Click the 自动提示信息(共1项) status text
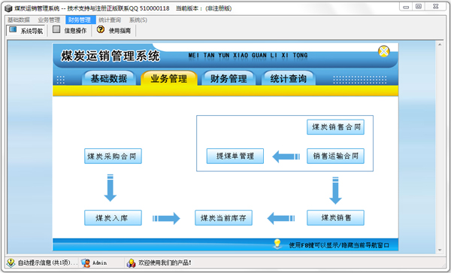Screen dimensions: 451x273 [48, 262]
